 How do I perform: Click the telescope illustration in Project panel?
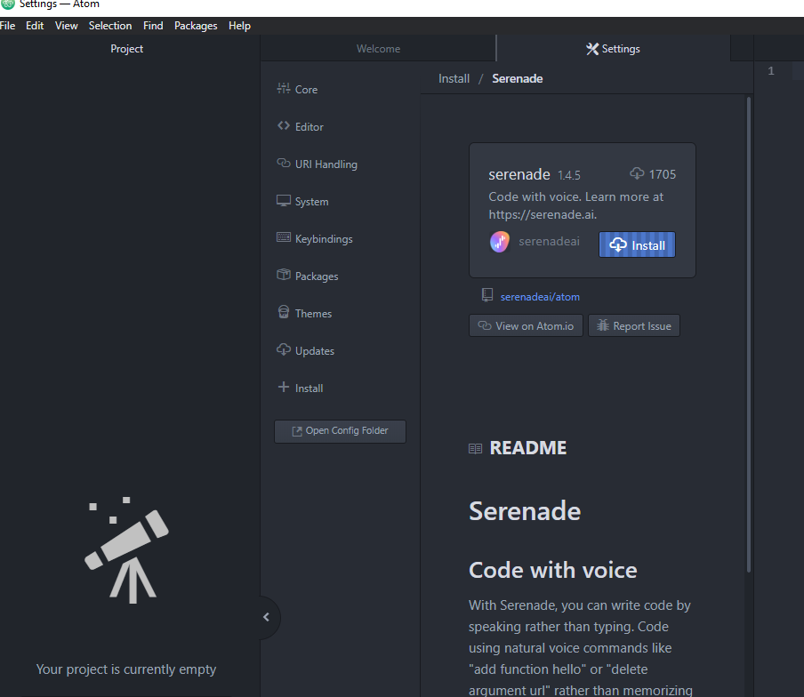(126, 549)
